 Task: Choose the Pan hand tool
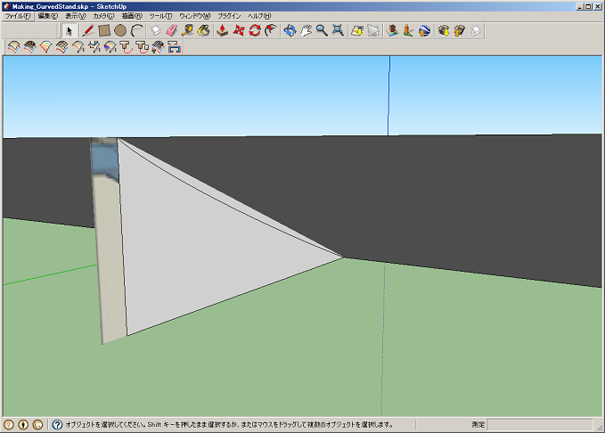[306, 30]
